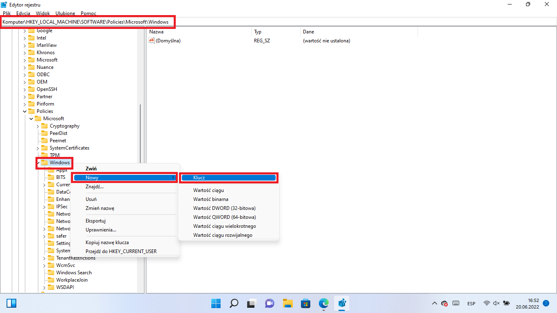This screenshot has width=557, height=313.
Task: Show hidden system tray icons
Action: pyautogui.click(x=435, y=303)
